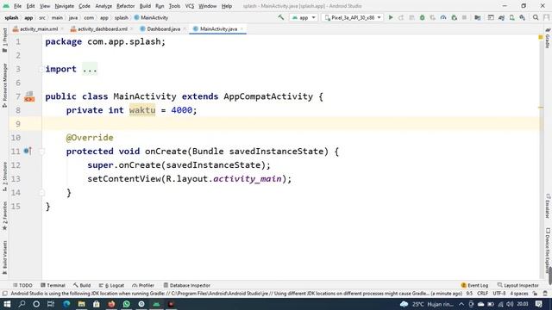Click the splash project breadcrumb
The image size is (552, 310).
(x=11, y=17)
